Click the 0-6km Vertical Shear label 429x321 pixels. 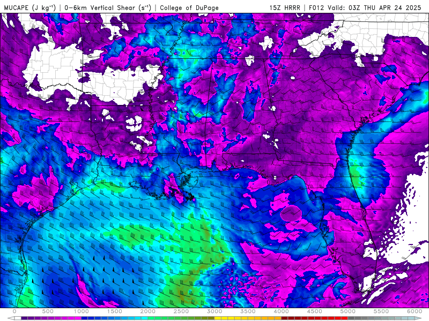(108, 7)
